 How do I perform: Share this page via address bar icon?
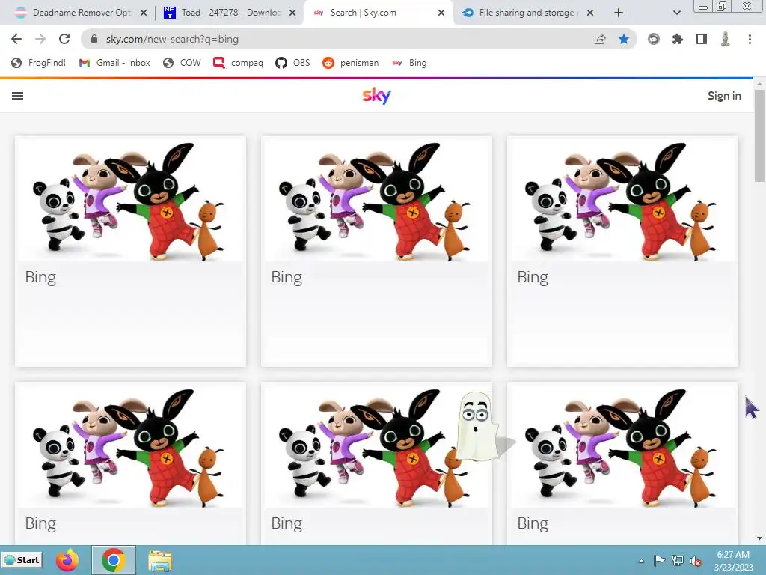point(600,39)
